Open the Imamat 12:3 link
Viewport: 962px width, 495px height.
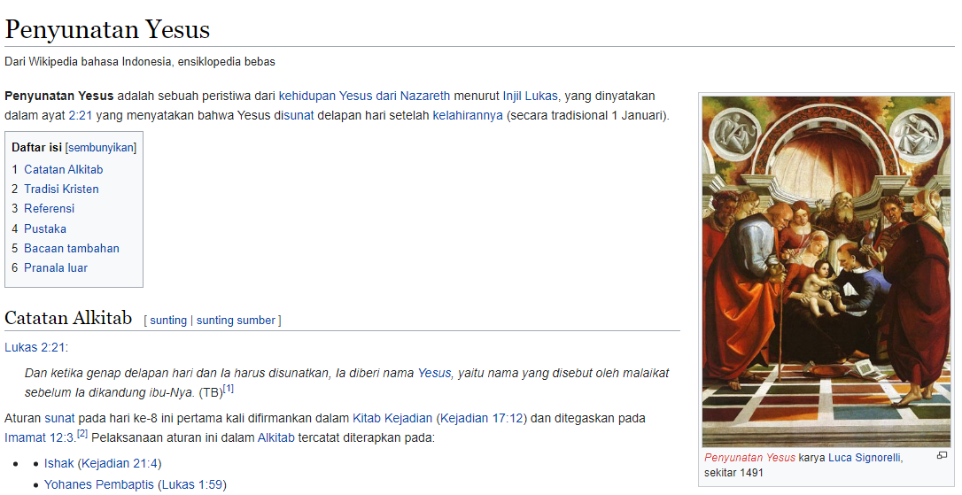tap(39, 438)
